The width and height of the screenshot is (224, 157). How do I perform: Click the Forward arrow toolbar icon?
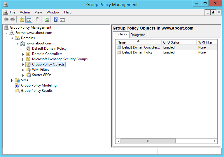click(x=13, y=20)
